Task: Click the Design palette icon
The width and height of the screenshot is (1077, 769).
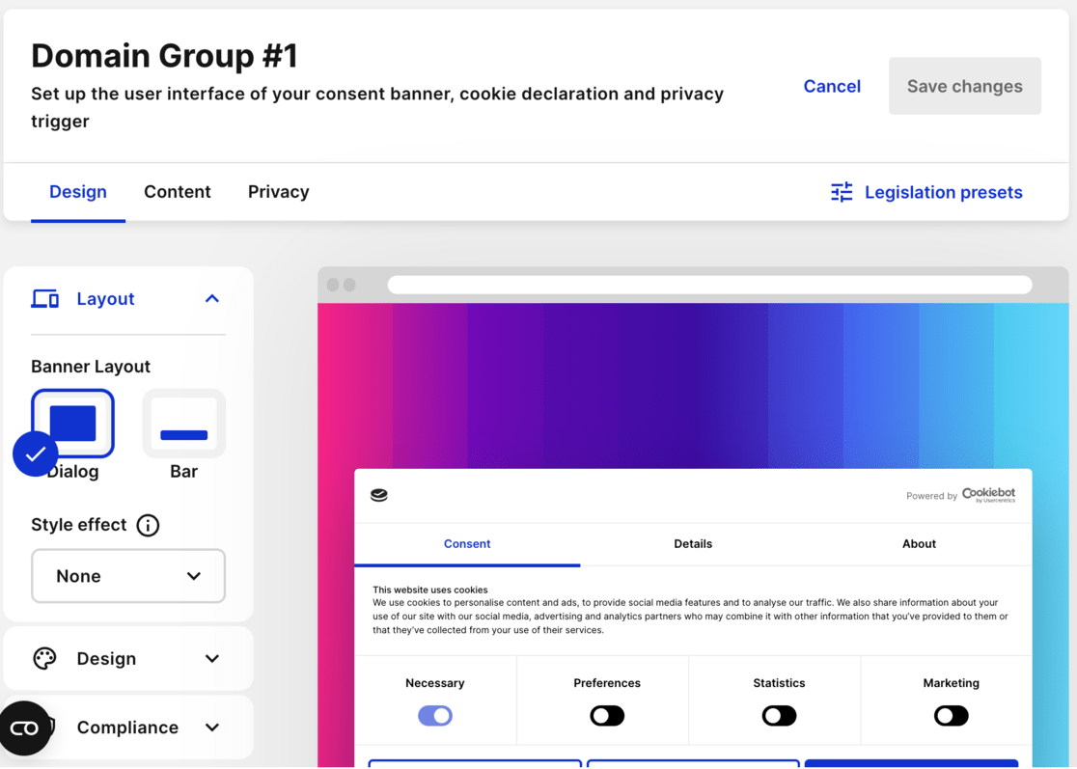Action: [45, 659]
